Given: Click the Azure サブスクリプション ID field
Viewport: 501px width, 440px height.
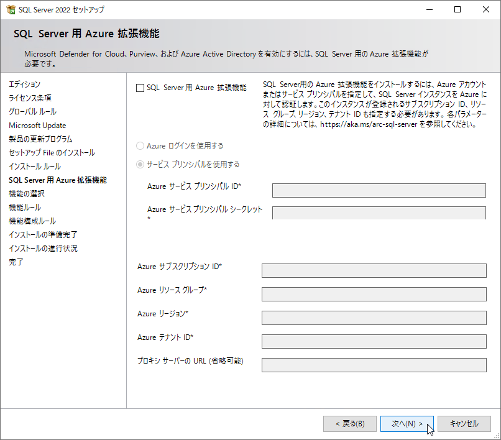Looking at the screenshot, I should tap(374, 270).
